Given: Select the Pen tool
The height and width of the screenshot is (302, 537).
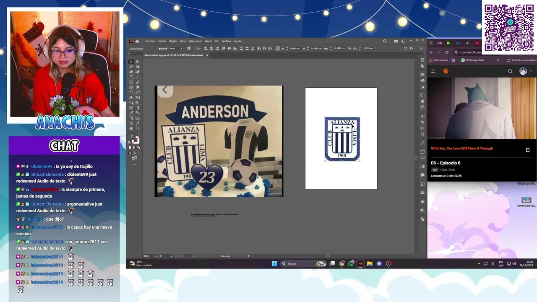Looking at the screenshot, I should 131,72.
